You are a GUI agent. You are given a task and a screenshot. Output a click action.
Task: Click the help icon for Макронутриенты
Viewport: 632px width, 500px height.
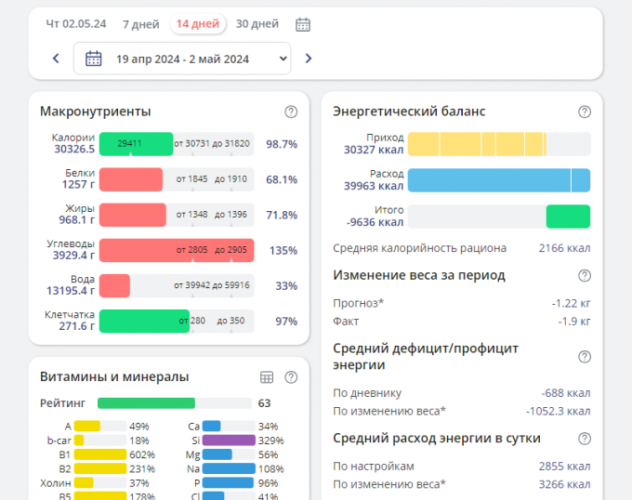[x=291, y=112]
